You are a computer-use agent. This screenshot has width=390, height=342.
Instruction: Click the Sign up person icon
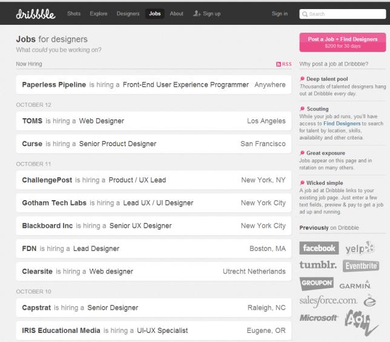tap(197, 13)
